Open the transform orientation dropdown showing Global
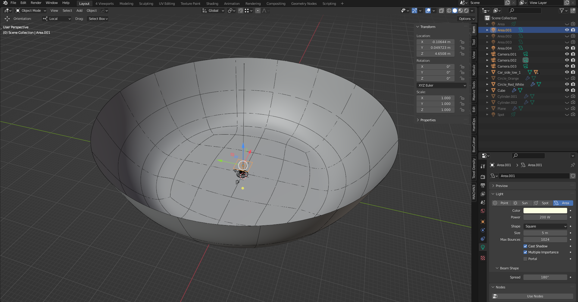578x302 pixels. click(x=213, y=11)
